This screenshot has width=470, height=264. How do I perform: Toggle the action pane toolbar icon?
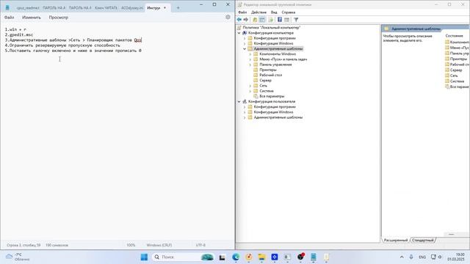pyautogui.click(x=286, y=20)
